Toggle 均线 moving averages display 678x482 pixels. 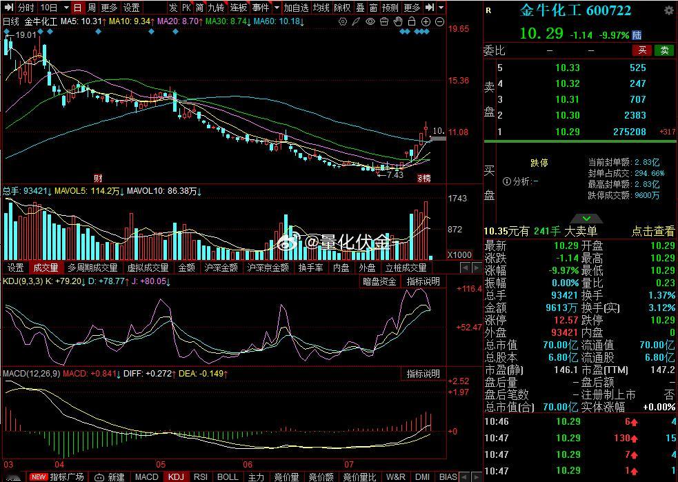coord(321,8)
